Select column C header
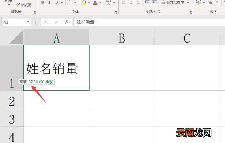This screenshot has width=225, height=143. (187, 37)
